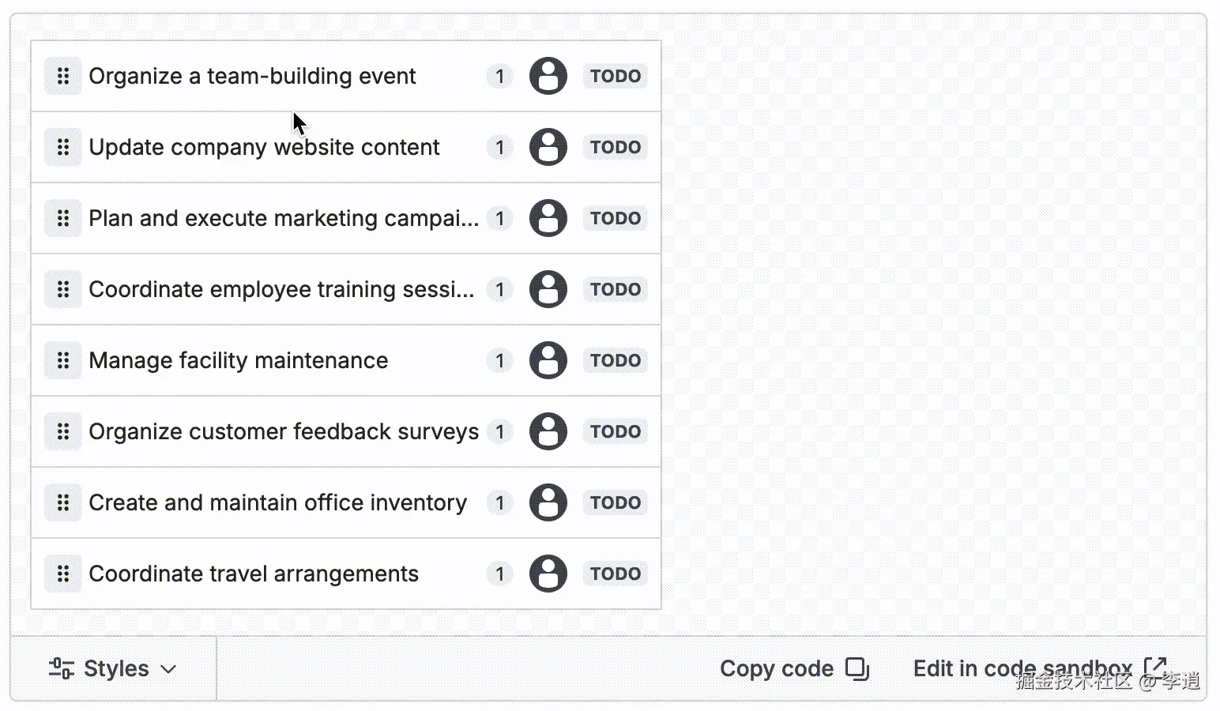Image resolution: width=1220 pixels, height=711 pixels.
Task: Click TODO badge on Update company website content
Action: click(616, 147)
